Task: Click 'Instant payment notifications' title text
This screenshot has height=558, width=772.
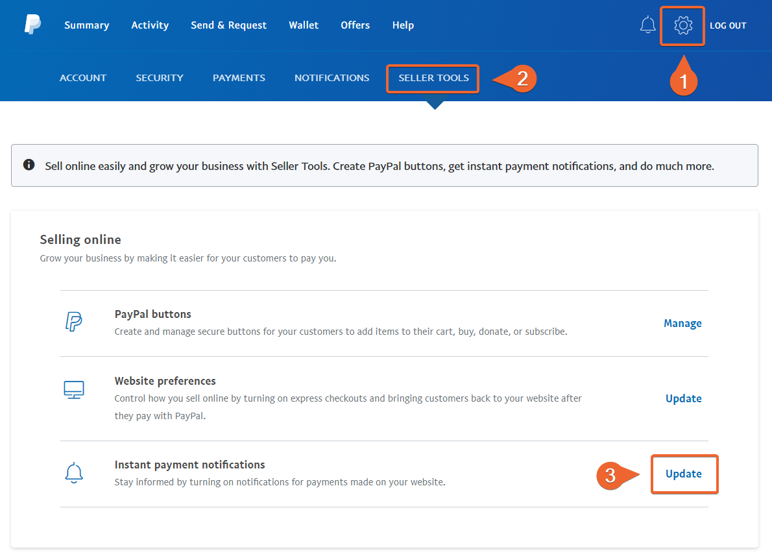Action: coord(189,465)
